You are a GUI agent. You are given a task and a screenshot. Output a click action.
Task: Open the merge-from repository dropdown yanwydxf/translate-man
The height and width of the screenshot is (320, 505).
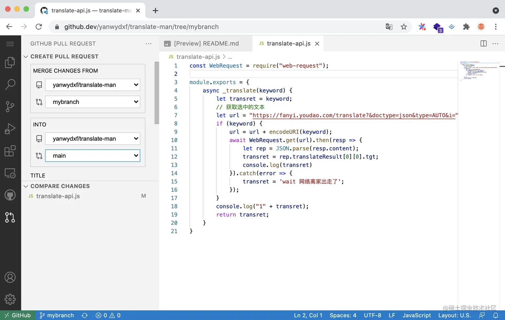pos(93,85)
